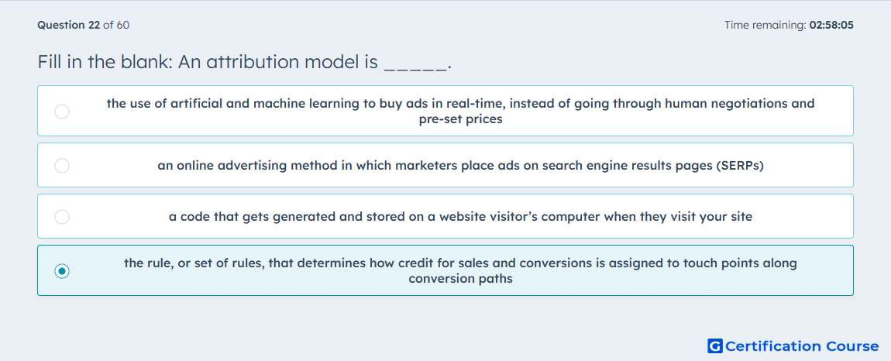Pick the radio button for stored code answer
This screenshot has width=891, height=361.
click(62, 217)
